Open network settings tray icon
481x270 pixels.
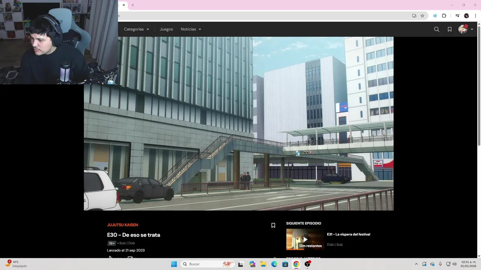pyautogui.click(x=448, y=264)
